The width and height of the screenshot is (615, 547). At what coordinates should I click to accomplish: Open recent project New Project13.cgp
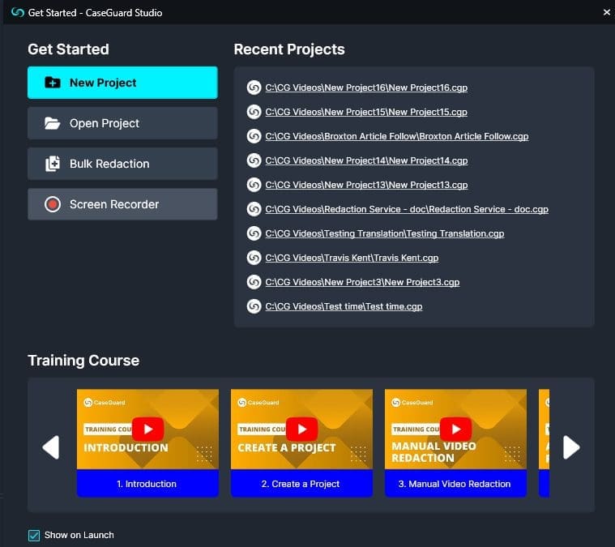366,185
